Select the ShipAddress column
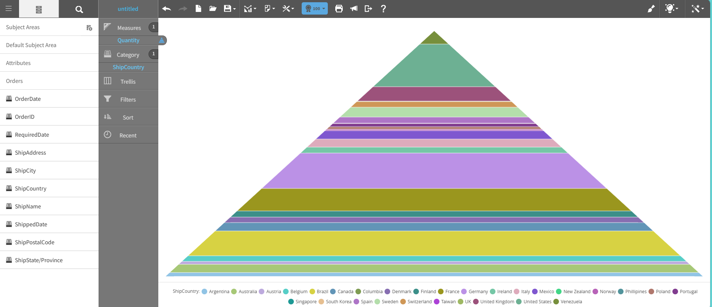 click(49, 152)
